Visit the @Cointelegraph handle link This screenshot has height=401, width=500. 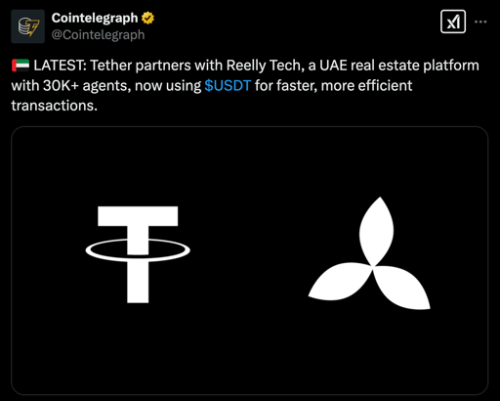pyautogui.click(x=98, y=35)
